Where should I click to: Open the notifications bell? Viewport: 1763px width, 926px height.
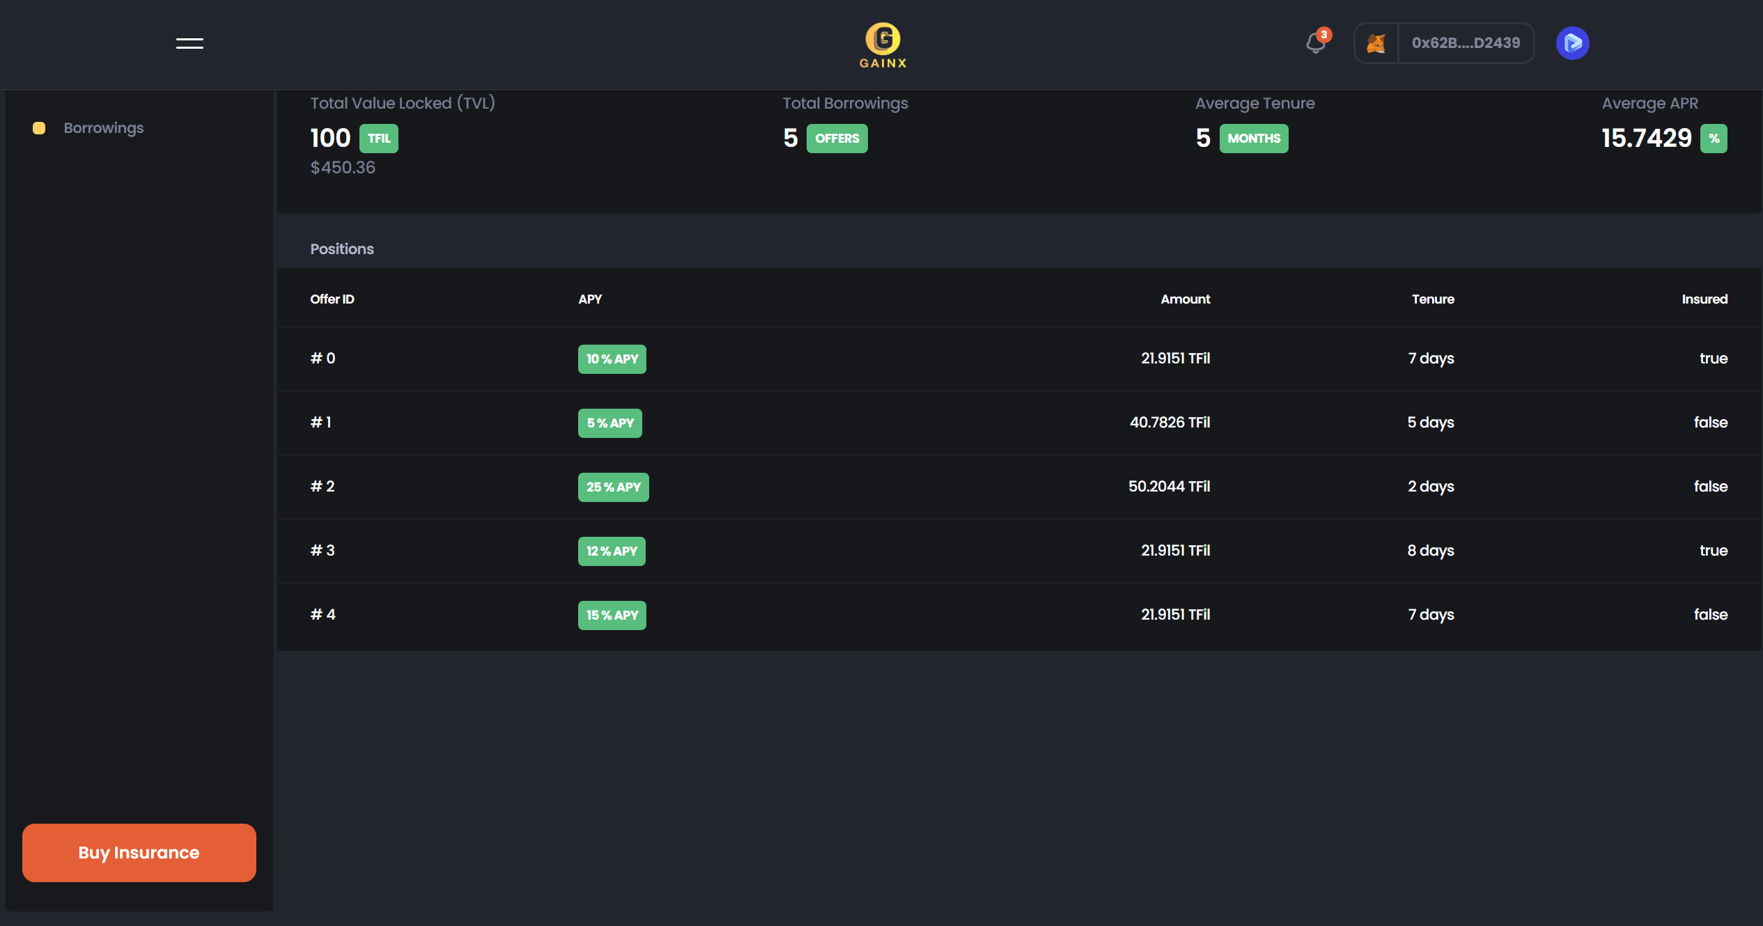[x=1315, y=43]
